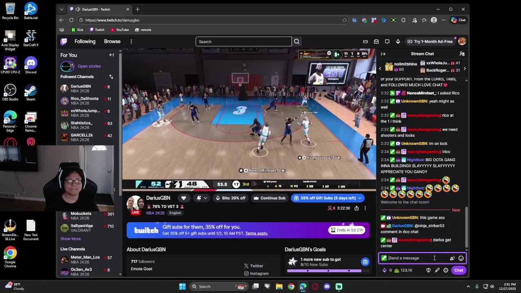This screenshot has height=293, width=521.
Task: Open the Twitch top nav more menu
Action: point(131,42)
